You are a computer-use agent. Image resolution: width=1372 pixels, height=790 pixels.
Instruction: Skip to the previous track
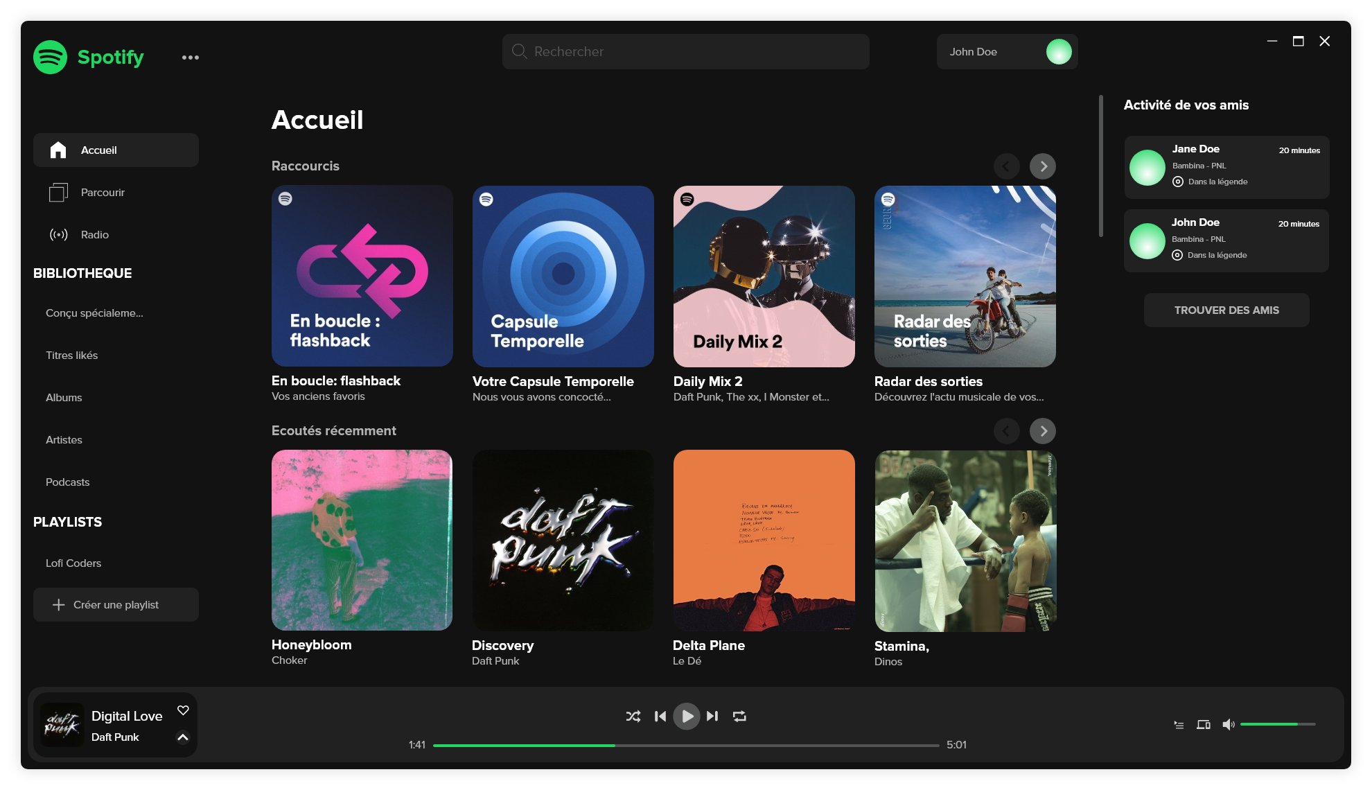point(660,717)
